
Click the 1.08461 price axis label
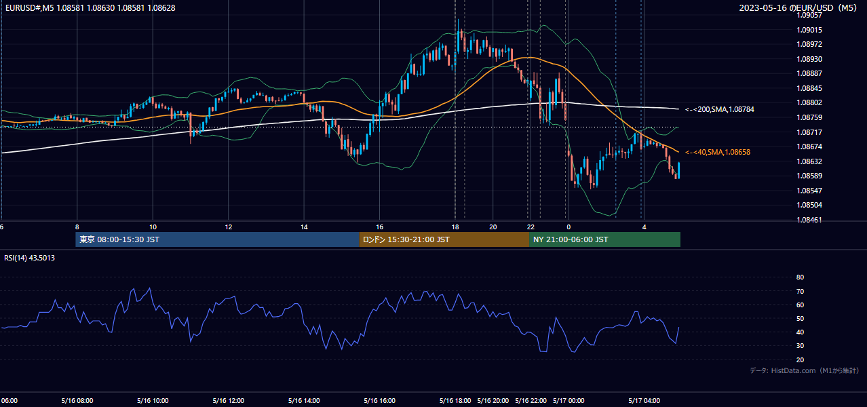point(809,220)
